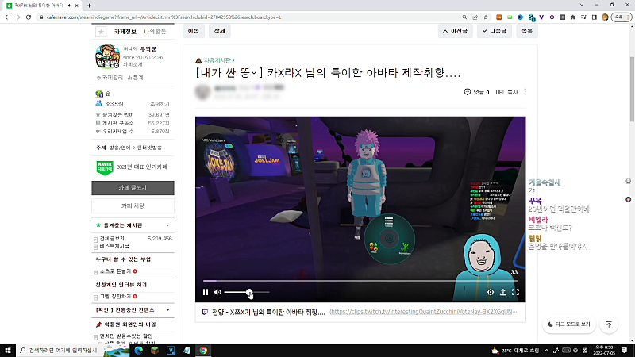The image size is (635, 357).
Task: Open the Chrome extensions puzzle icon
Action: [573, 17]
